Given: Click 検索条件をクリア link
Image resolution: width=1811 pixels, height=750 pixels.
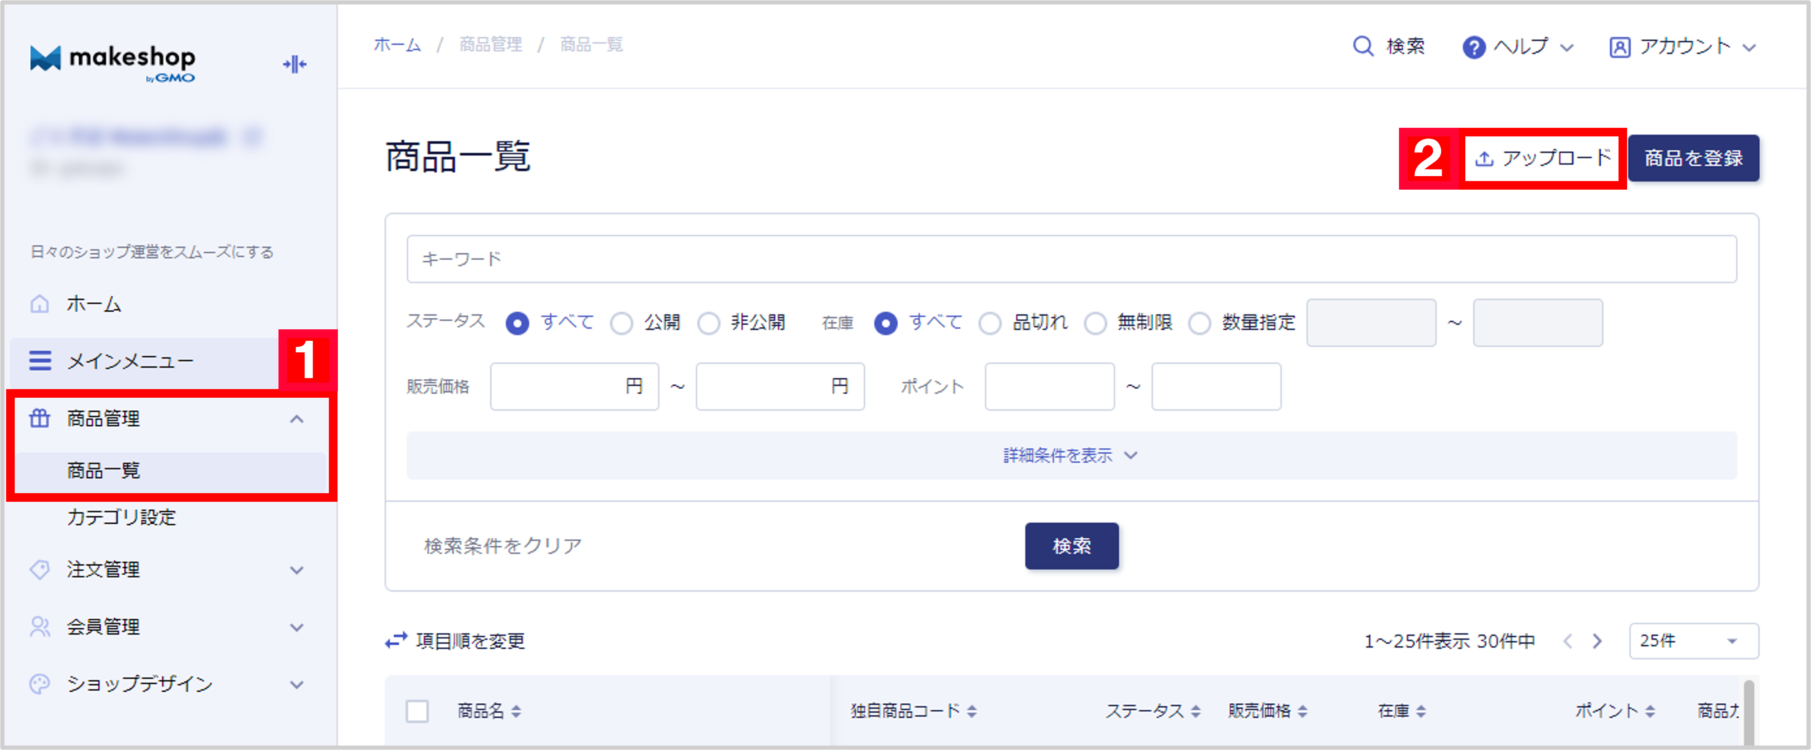Looking at the screenshot, I should click(x=503, y=546).
